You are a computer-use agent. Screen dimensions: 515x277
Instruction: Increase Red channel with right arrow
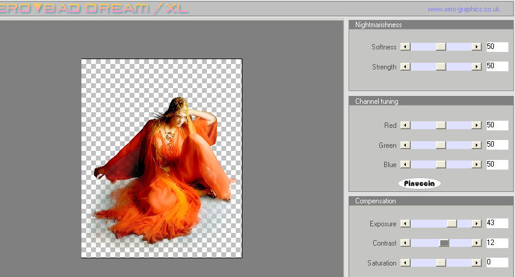coord(476,125)
